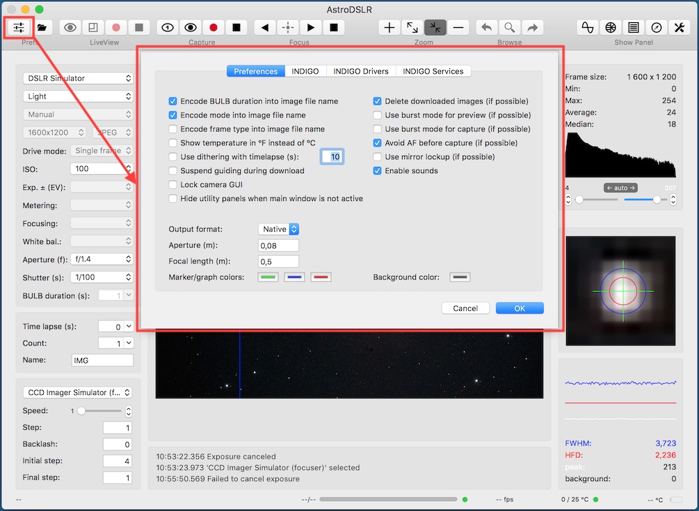Open the Background color swatch
Screen dimensions: 699x511
click(460, 277)
